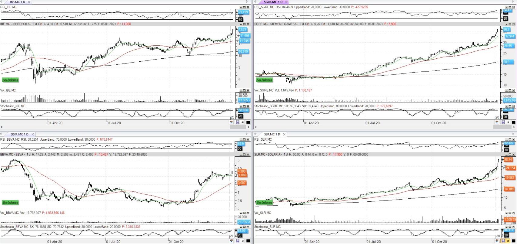The width and height of the screenshot is (517, 244).
Task: Toggle the pin icon in the Iberdrola chart
Action: click(x=242, y=122)
